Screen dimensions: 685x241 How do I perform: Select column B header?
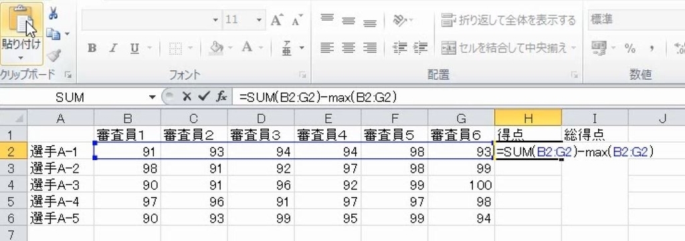(x=127, y=117)
